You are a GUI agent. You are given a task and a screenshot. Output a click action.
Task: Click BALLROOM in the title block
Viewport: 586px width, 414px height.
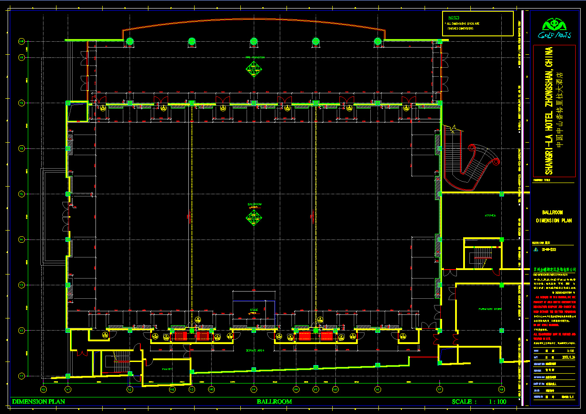click(552, 213)
